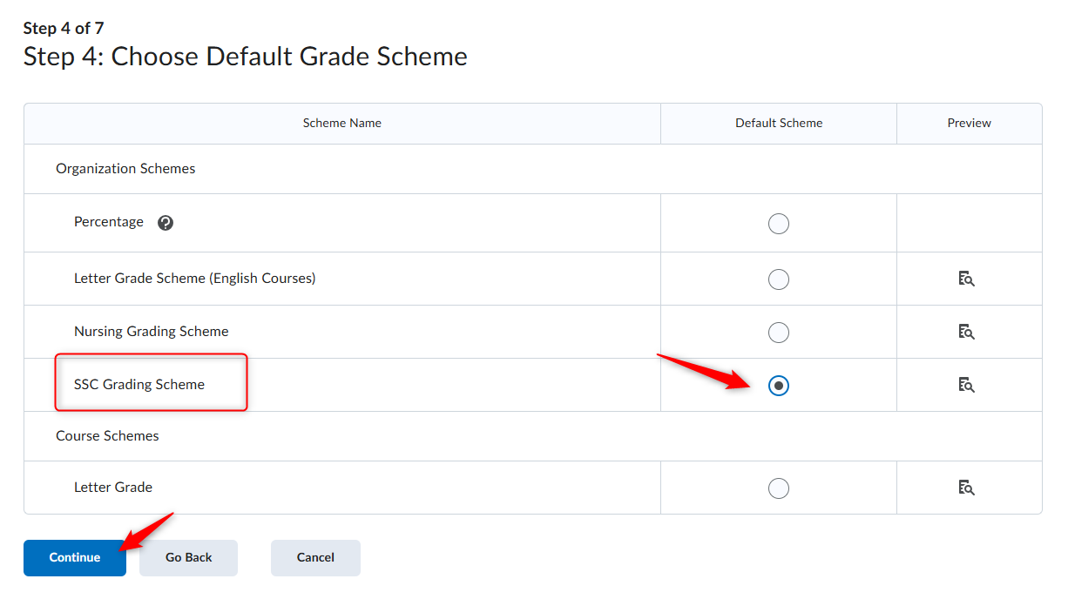Select Percentage as default scheme
The height and width of the screenshot is (599, 1068).
pyautogui.click(x=779, y=224)
